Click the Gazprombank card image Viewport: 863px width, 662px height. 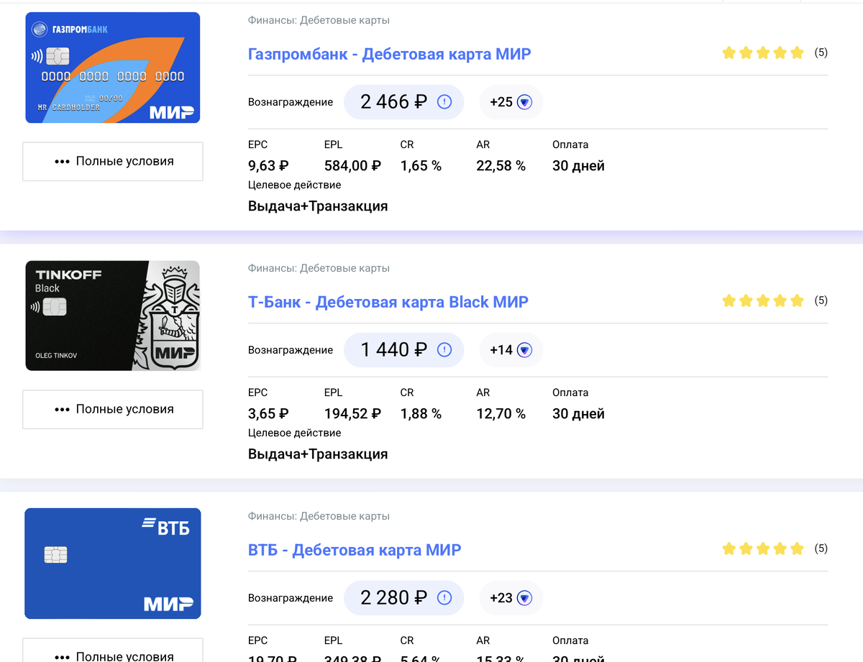[x=113, y=68]
